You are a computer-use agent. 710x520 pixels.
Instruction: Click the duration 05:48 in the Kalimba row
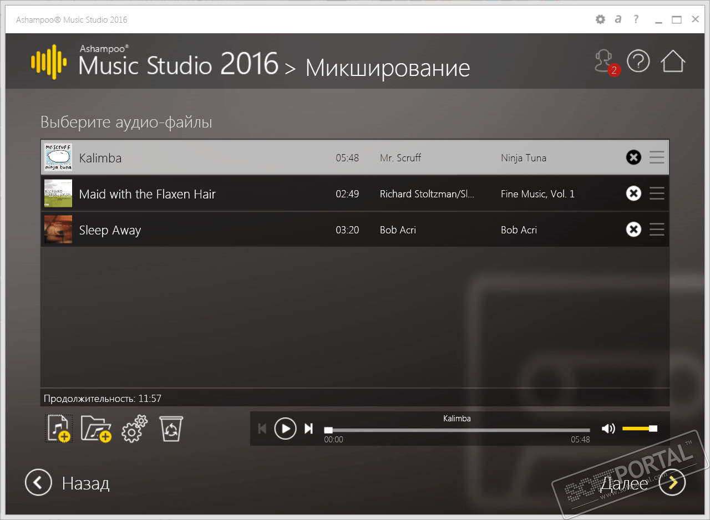(347, 158)
